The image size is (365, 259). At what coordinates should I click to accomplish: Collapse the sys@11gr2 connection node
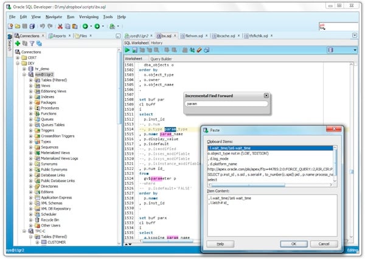point(23,74)
